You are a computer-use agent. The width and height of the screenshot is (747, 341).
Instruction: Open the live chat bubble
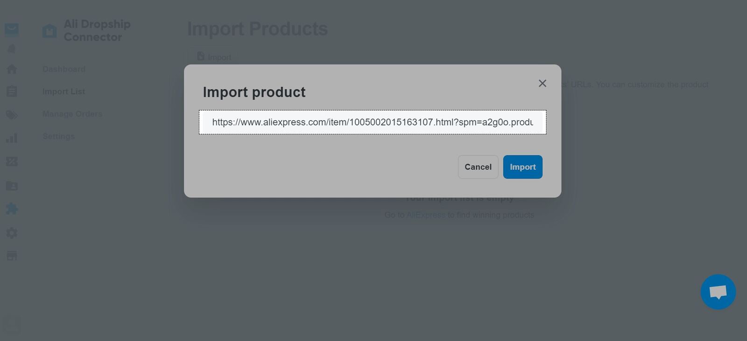tap(718, 292)
